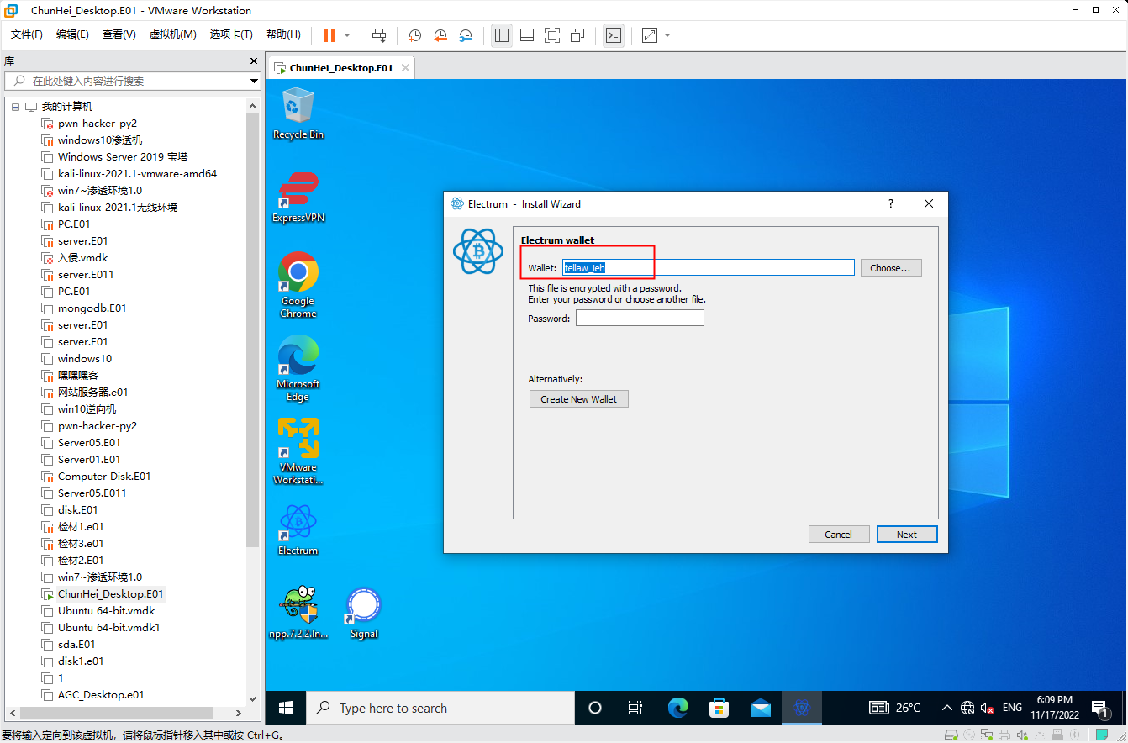1128x743 pixels.
Task: Open Mail from the taskbar
Action: 761,708
